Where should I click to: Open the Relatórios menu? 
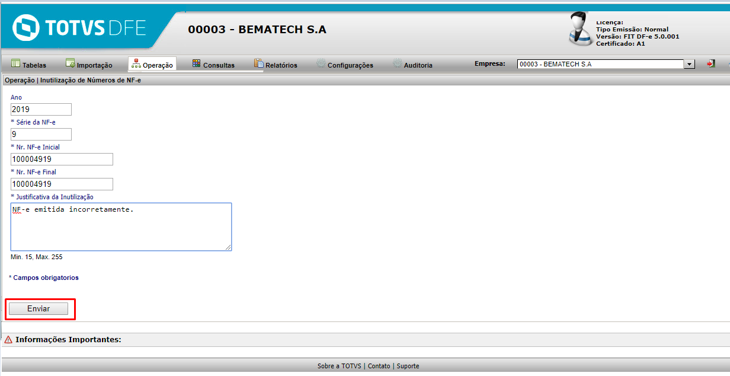(276, 64)
